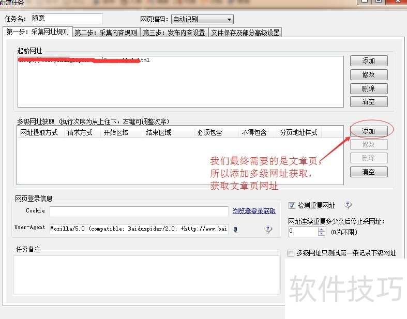The image size is (407, 319).
Task: Switch to 第二步：采集内容规则 tab
Action: [107, 33]
